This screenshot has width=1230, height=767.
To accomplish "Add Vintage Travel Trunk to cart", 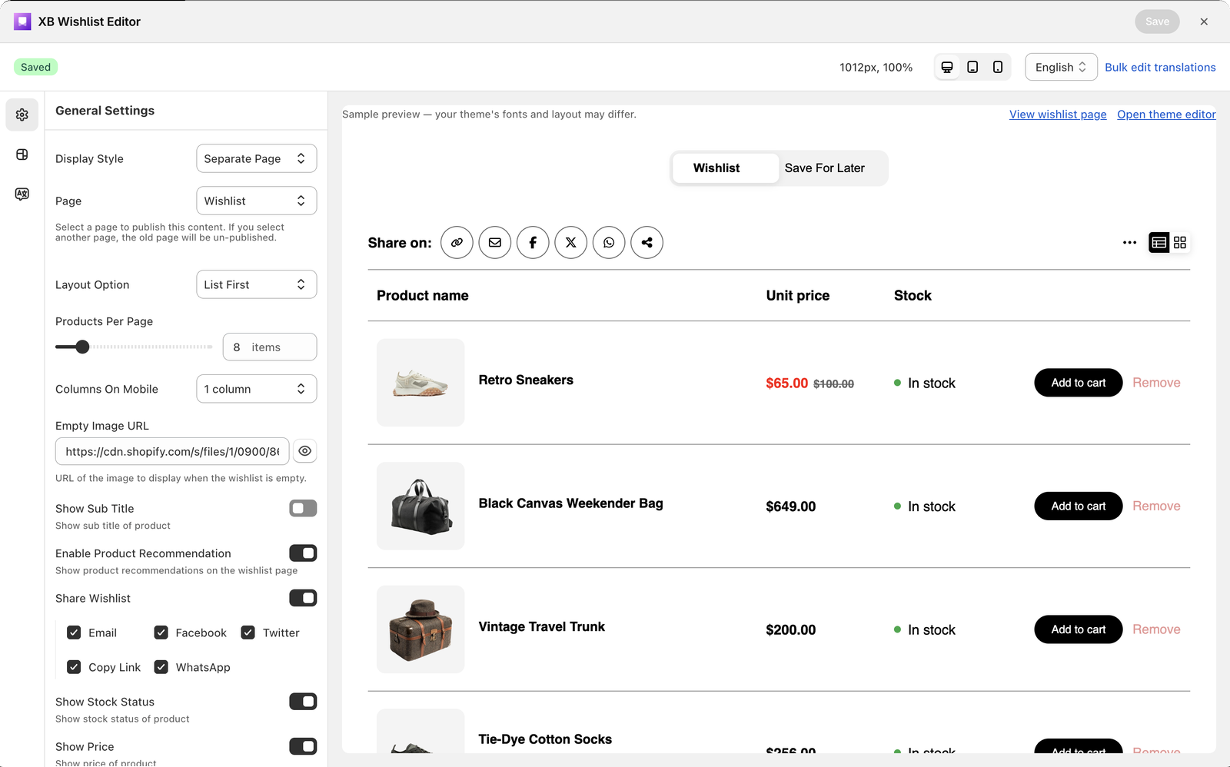I will coord(1079,629).
